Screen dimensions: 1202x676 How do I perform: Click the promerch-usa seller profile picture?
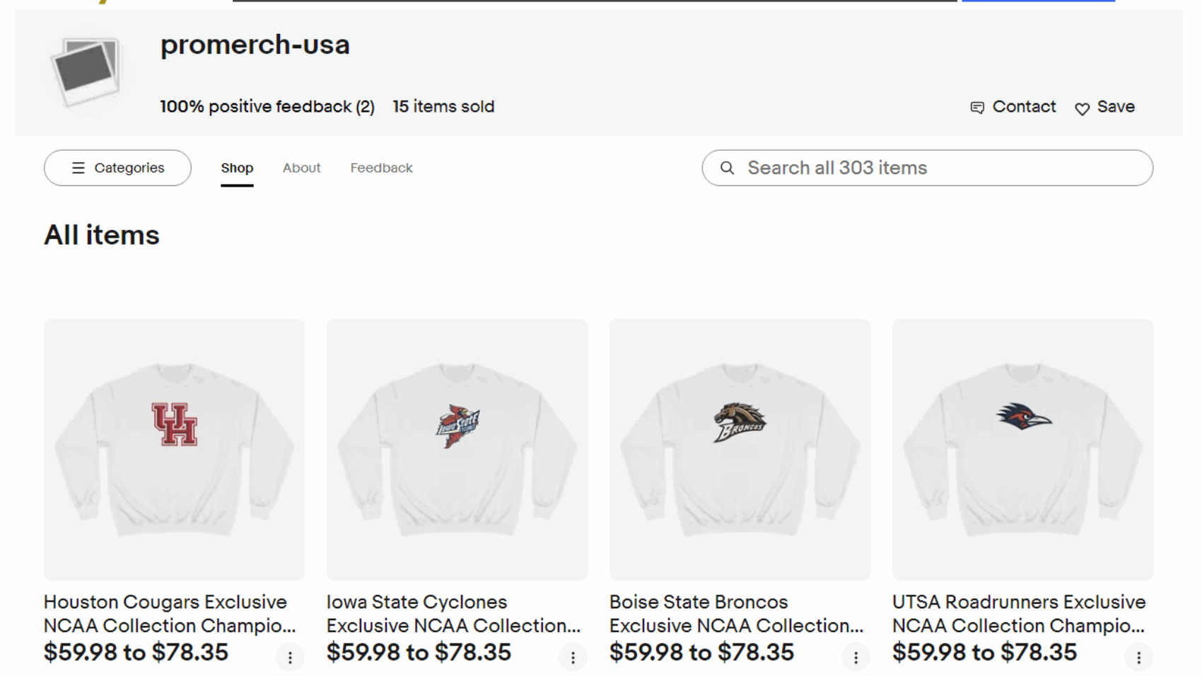coord(86,71)
